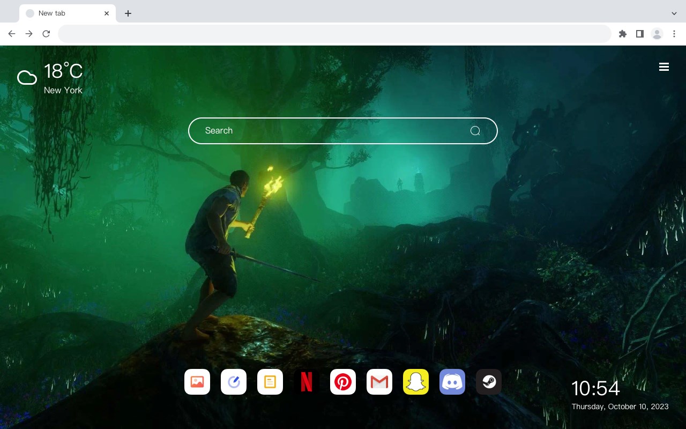This screenshot has height=429, width=686.
Task: Focus the browser address bar
Action: 334,34
